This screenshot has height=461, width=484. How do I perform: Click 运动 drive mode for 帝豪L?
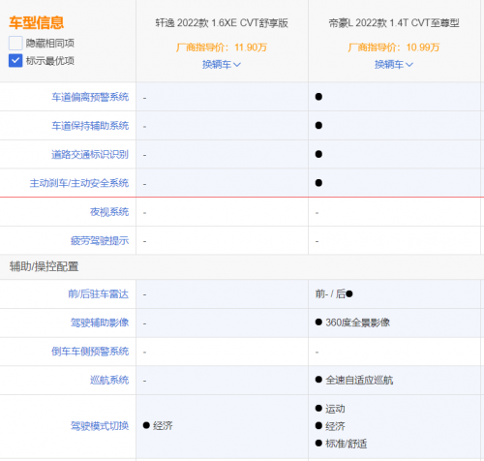330,409
